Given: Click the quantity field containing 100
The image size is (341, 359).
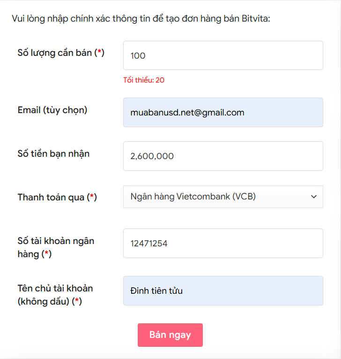Looking at the screenshot, I should 223,55.
